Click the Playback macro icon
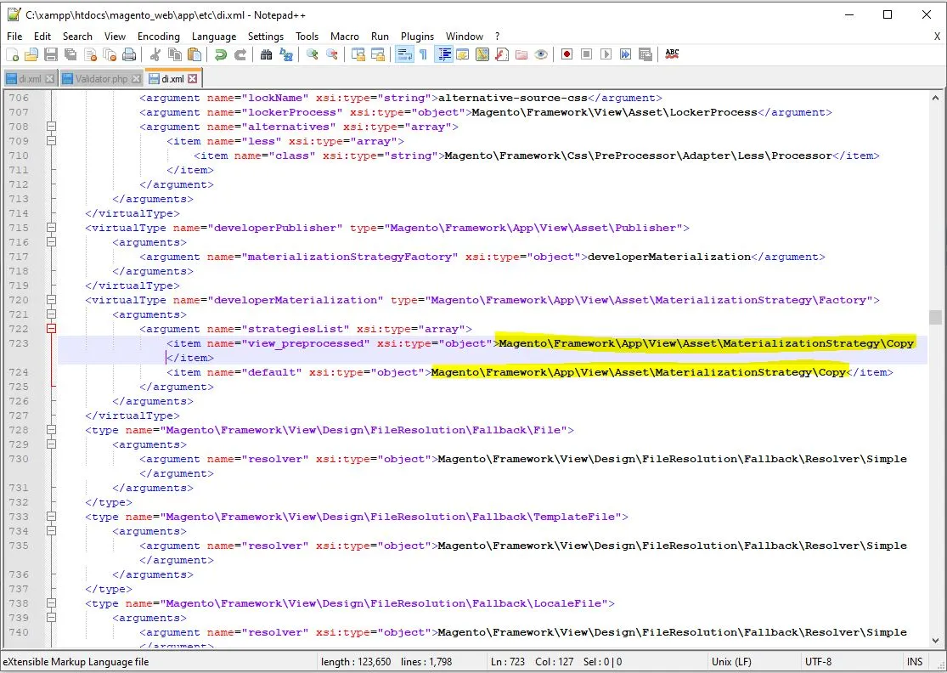 tap(606, 55)
